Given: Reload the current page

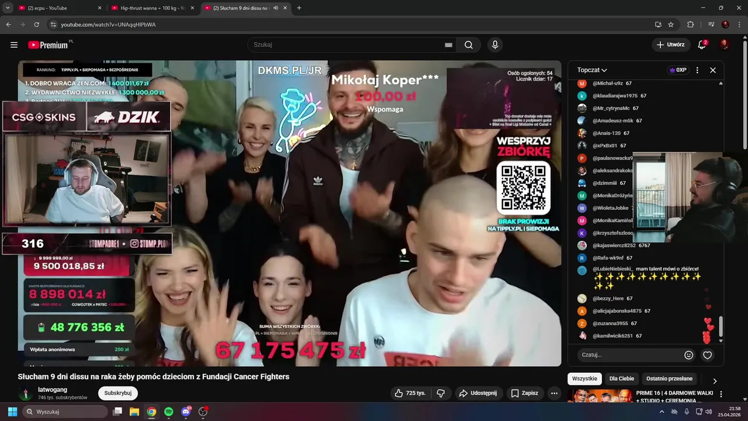Looking at the screenshot, I should point(36,25).
